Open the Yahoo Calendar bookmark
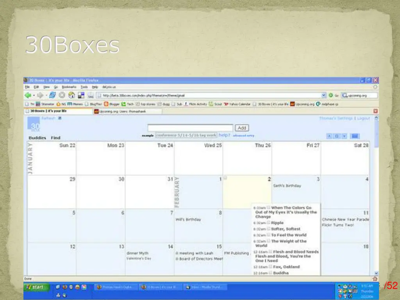 (x=237, y=104)
